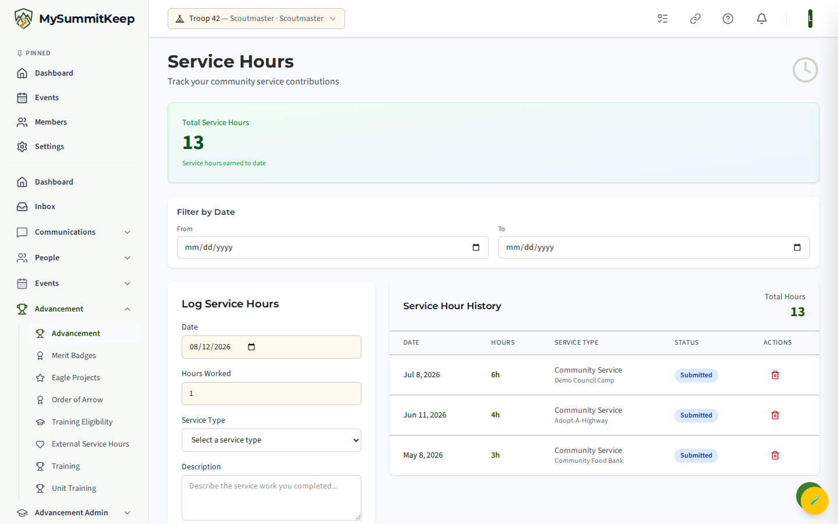838x524 pixels.
Task: Click the '4h' hours cell
Action: (495, 415)
